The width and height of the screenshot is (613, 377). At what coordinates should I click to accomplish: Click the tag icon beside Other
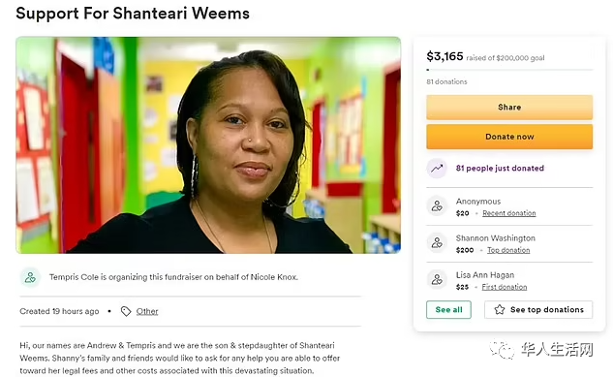126,311
